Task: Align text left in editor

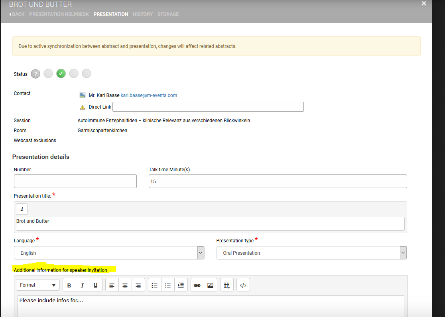Action: pos(112,285)
